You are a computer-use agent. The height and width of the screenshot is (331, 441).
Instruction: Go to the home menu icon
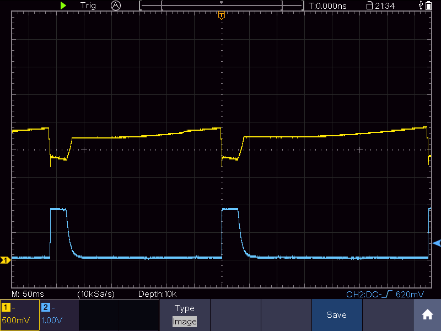click(427, 314)
